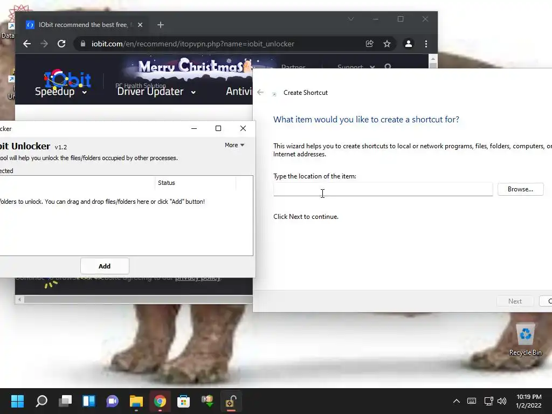Click Chrome forward navigation arrow

tap(44, 44)
